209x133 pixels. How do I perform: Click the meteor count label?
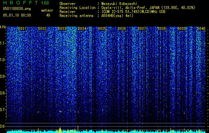pos(47,10)
